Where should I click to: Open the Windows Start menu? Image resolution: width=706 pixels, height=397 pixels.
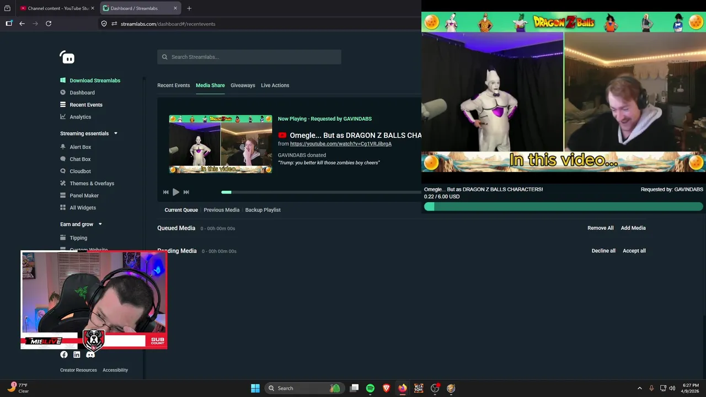click(x=255, y=388)
